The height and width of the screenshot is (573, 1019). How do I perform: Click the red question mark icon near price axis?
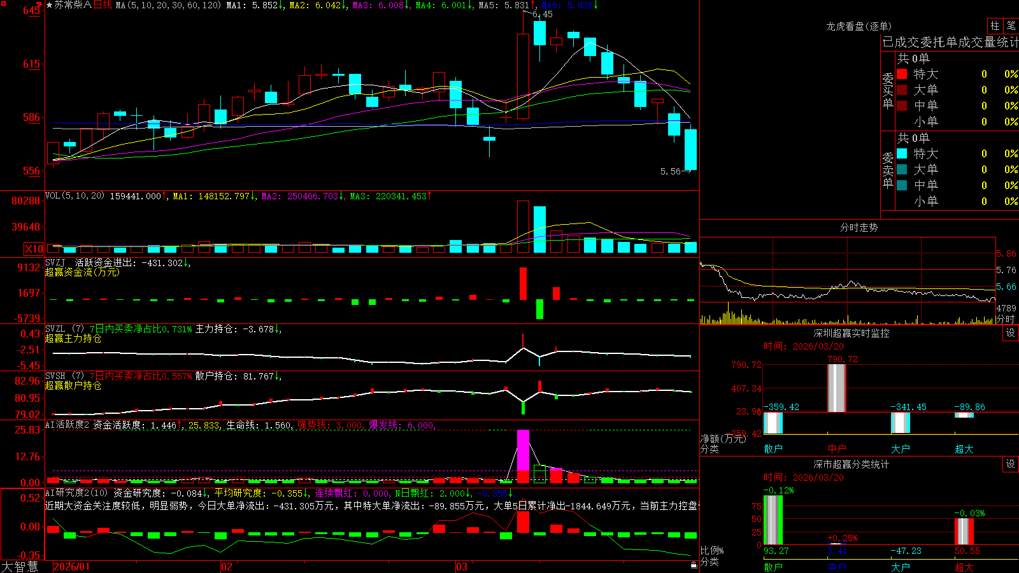point(39,6)
